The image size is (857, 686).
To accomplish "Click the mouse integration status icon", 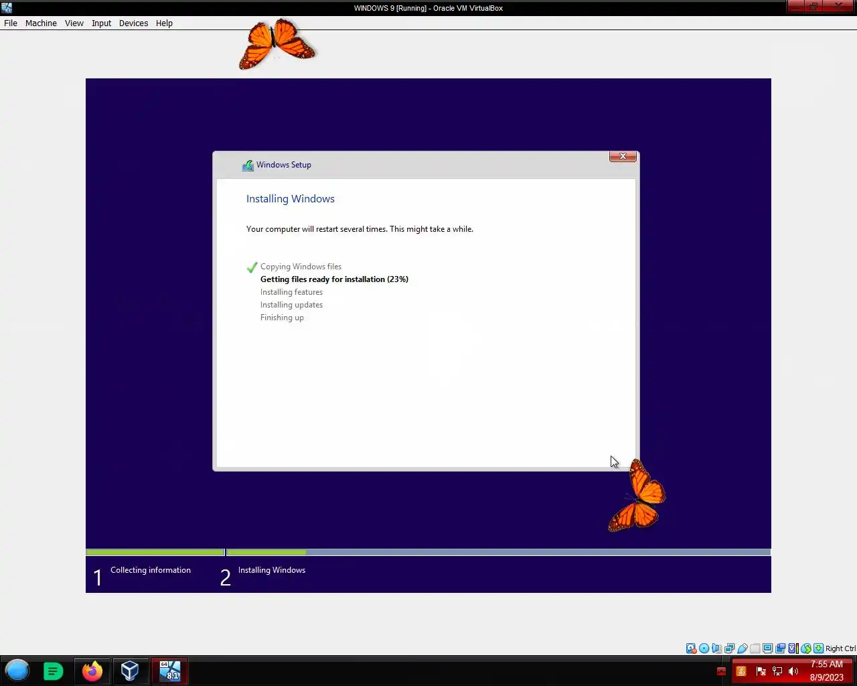I will pos(806,648).
